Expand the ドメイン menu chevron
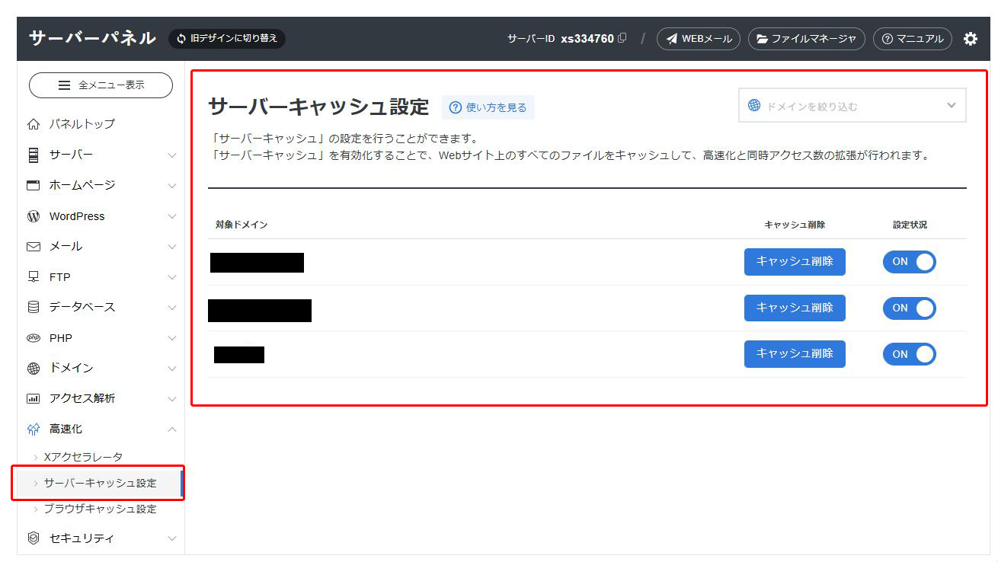Image resolution: width=998 pixels, height=562 pixels. point(171,368)
